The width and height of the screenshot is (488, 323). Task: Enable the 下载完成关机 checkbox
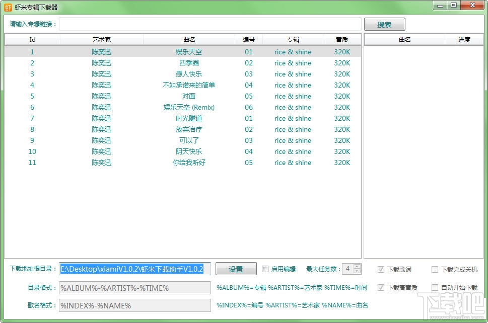coord(435,269)
